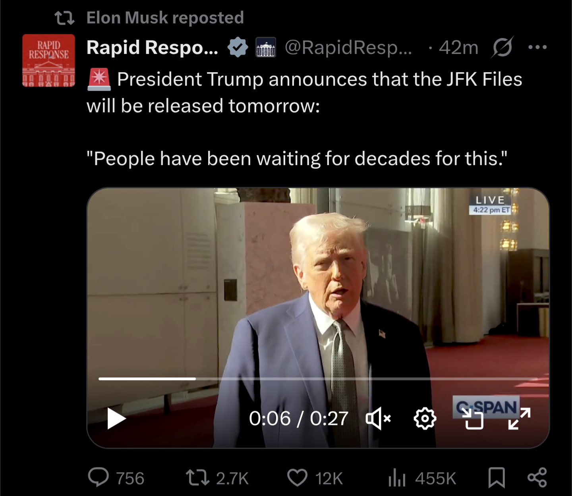Enter fullscreen video mode
This screenshot has width=572, height=496.
click(520, 419)
